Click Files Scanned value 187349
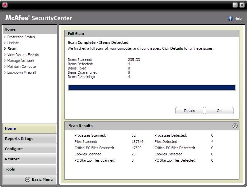This screenshot has height=187, width=247. 138,142
